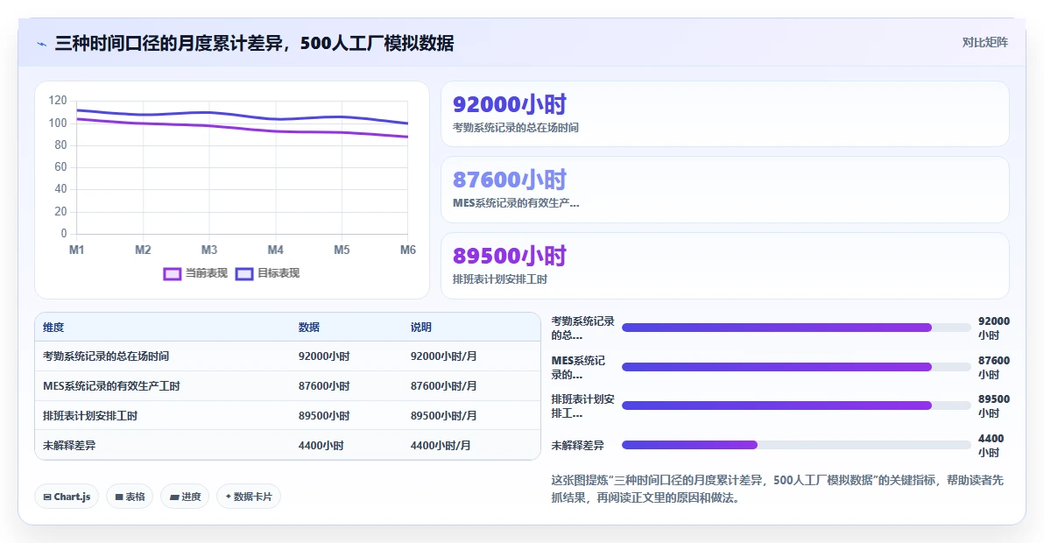
Task: Click the 87600小时 stat card value
Action: tap(510, 180)
